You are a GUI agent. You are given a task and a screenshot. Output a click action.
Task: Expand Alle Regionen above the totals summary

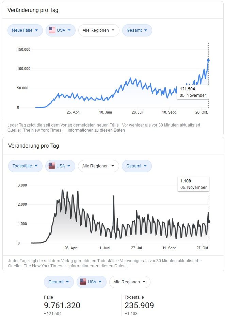pyautogui.click(x=130, y=282)
